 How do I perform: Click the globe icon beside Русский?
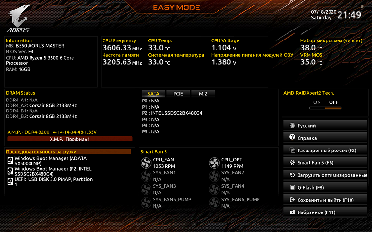pos(292,126)
